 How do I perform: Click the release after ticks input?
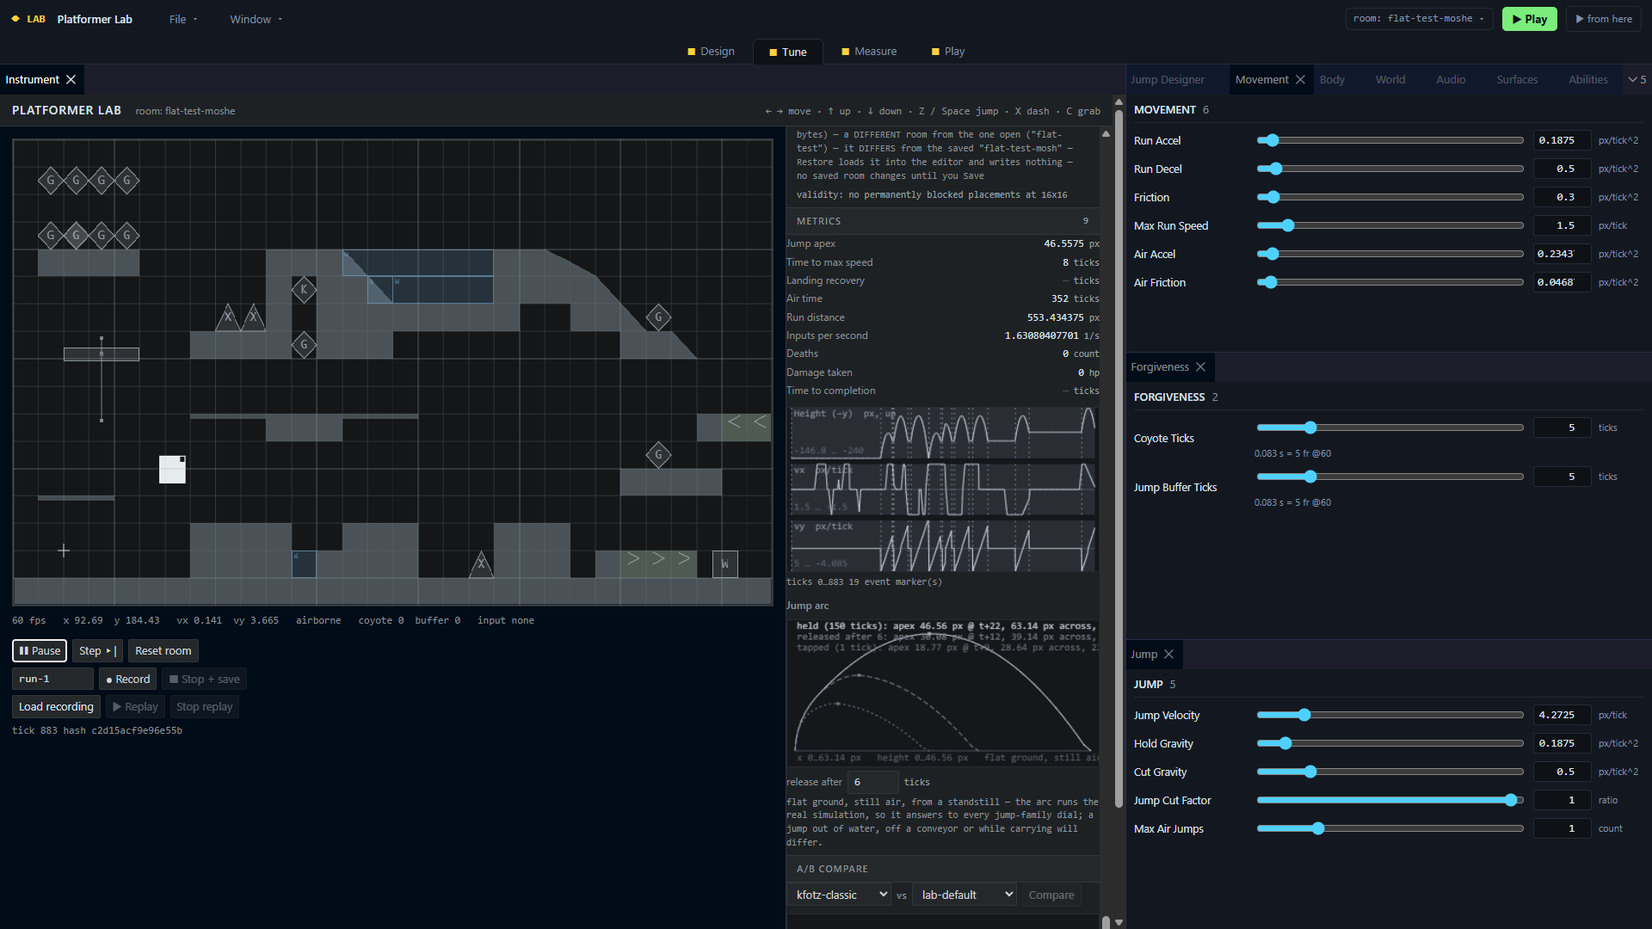point(872,782)
